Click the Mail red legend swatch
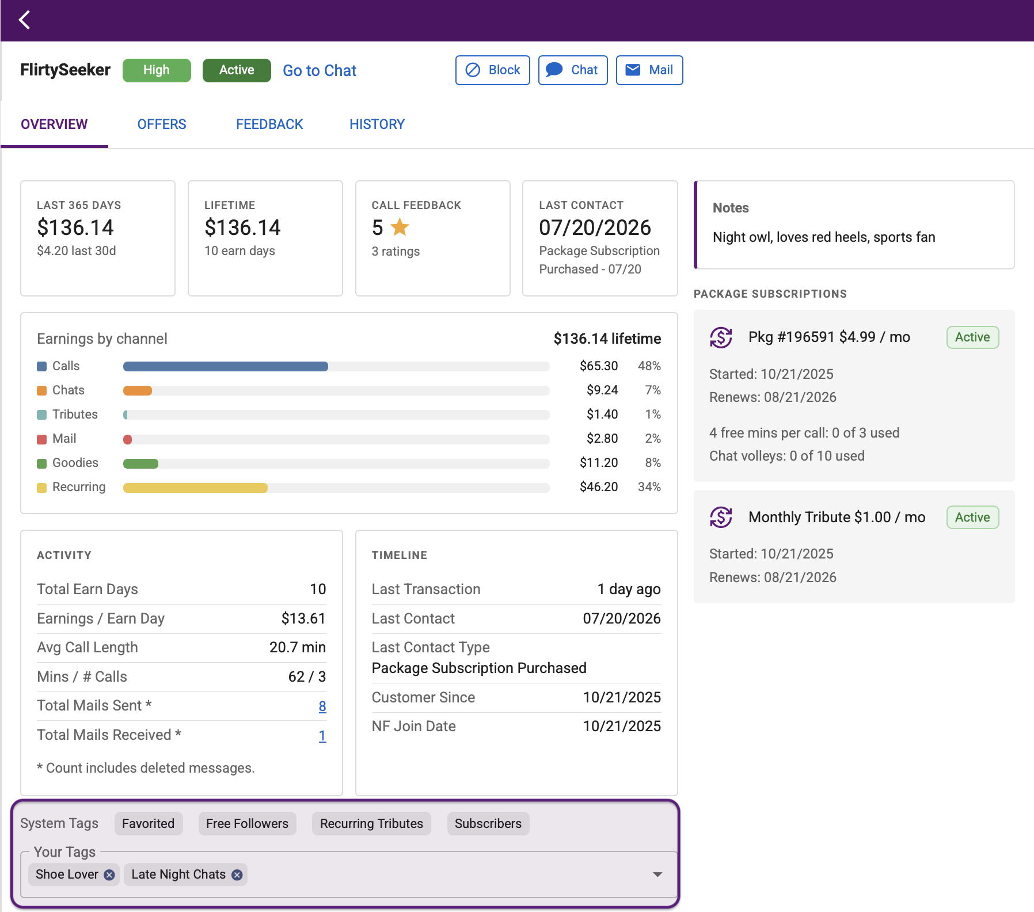This screenshot has height=912, width=1034. [41, 439]
